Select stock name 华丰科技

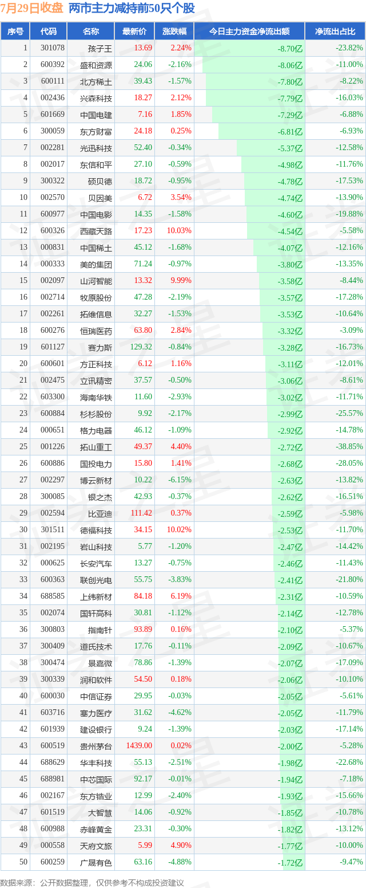(96, 763)
